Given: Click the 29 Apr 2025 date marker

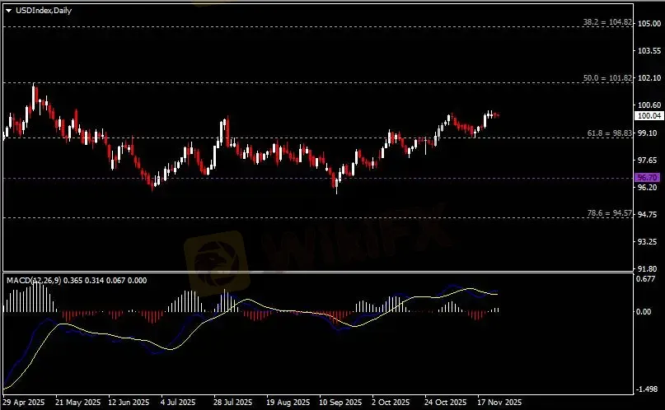Looking at the screenshot, I should click(25, 403).
